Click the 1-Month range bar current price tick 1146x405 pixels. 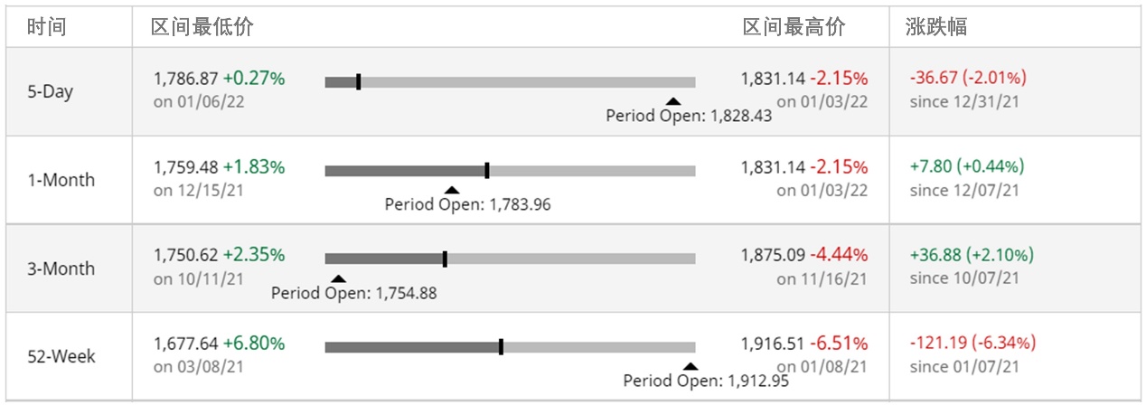[487, 170]
